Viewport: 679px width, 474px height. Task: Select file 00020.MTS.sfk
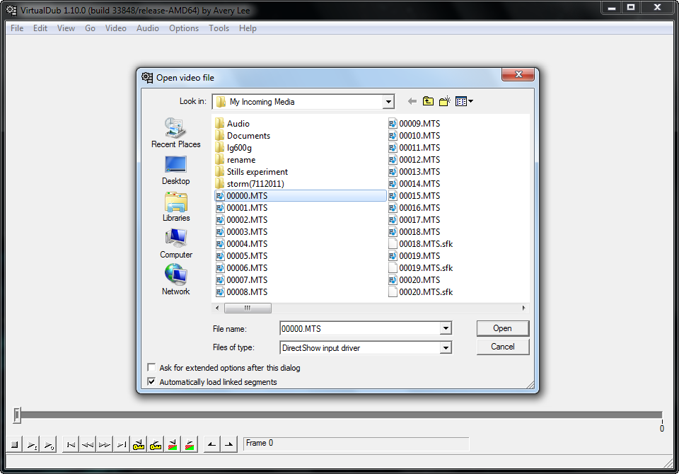click(x=421, y=292)
